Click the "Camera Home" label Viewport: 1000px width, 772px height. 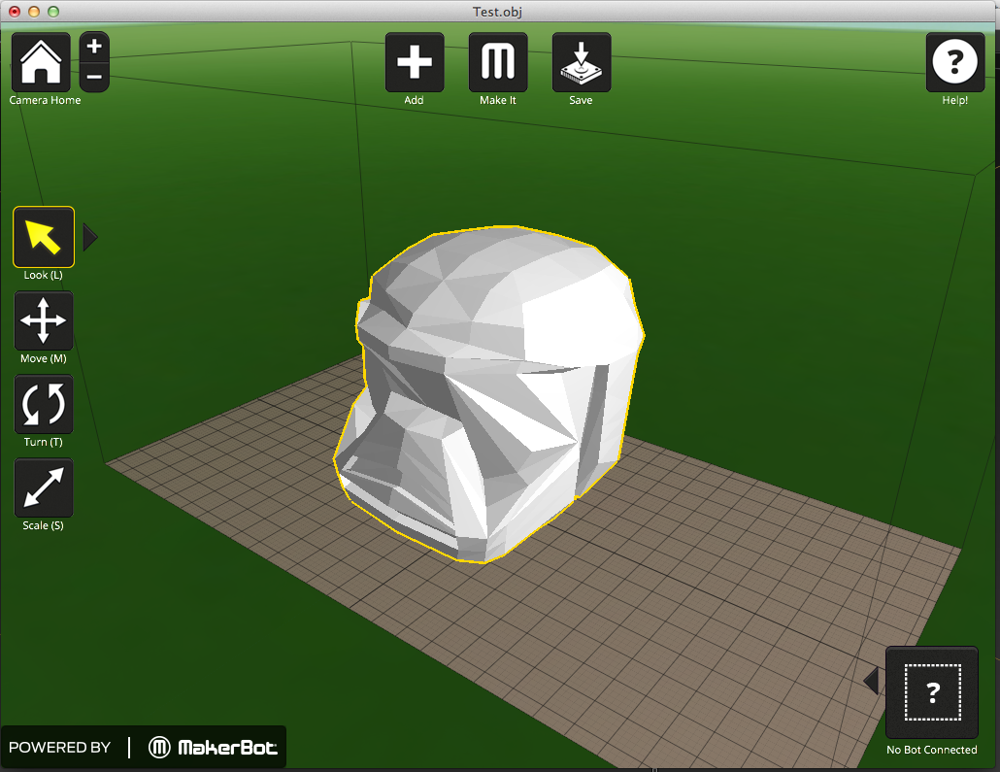pyautogui.click(x=45, y=100)
